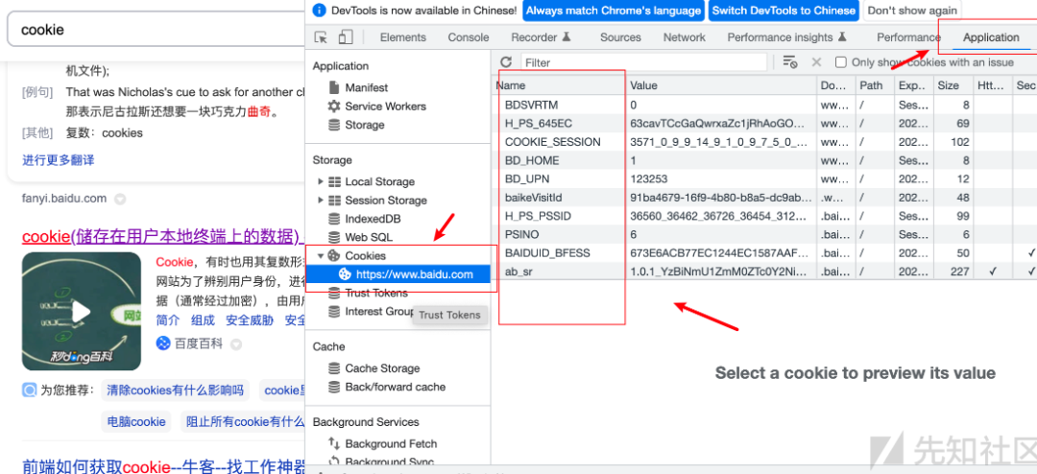Click the Baidu Baike paw icon
The width and height of the screenshot is (1037, 474).
click(x=163, y=344)
